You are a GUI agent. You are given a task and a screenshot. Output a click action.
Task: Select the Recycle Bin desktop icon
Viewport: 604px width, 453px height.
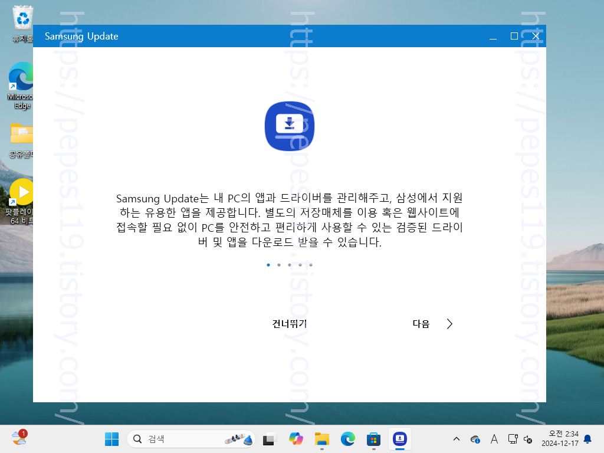point(23,24)
